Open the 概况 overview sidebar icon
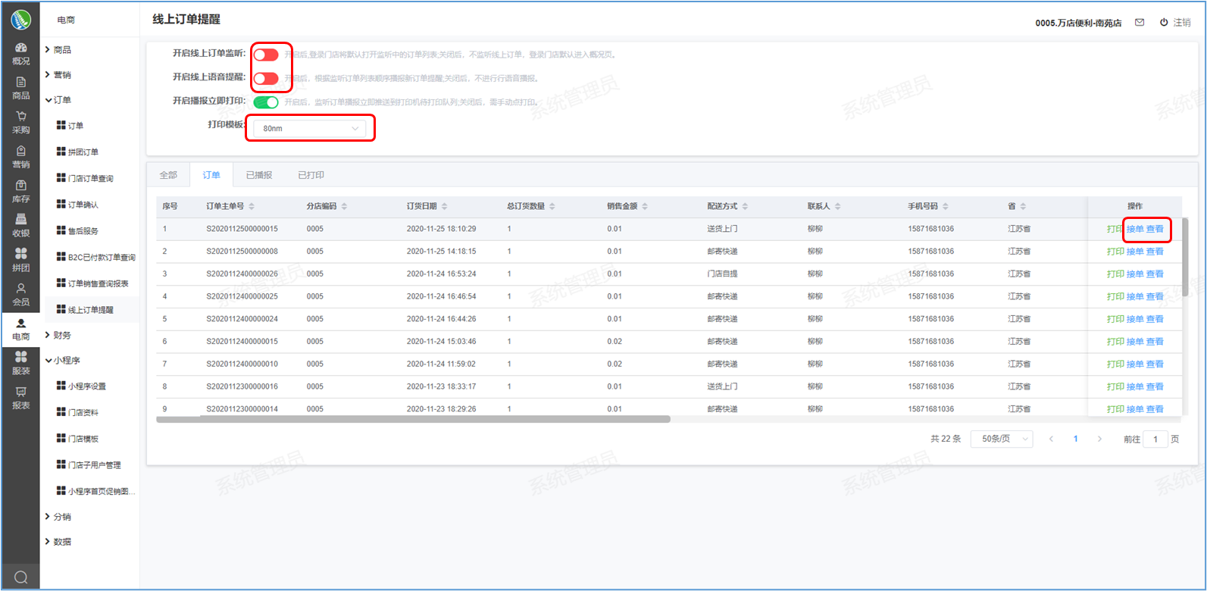Viewport: 1207px width, 591px height. (20, 53)
